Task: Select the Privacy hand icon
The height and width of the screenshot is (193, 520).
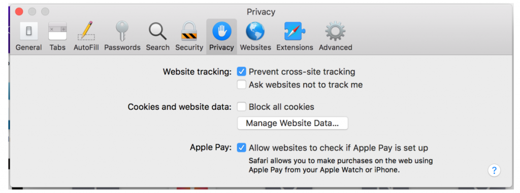Action: click(221, 31)
